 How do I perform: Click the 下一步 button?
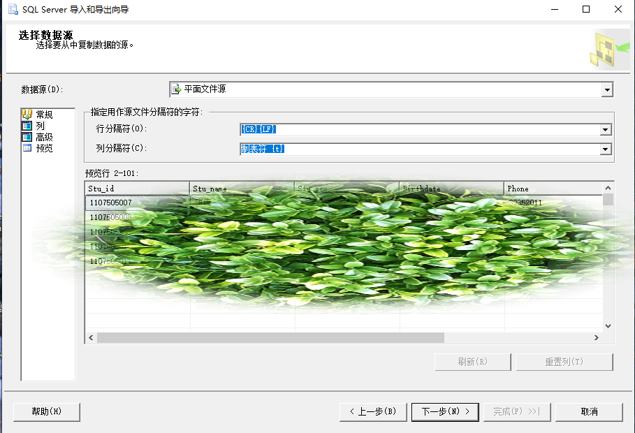[x=445, y=411]
